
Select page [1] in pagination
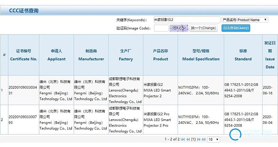coord(193,139)
